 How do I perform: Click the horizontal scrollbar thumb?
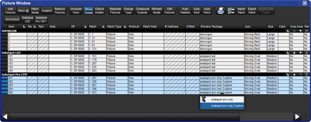pyautogui.click(x=125, y=117)
